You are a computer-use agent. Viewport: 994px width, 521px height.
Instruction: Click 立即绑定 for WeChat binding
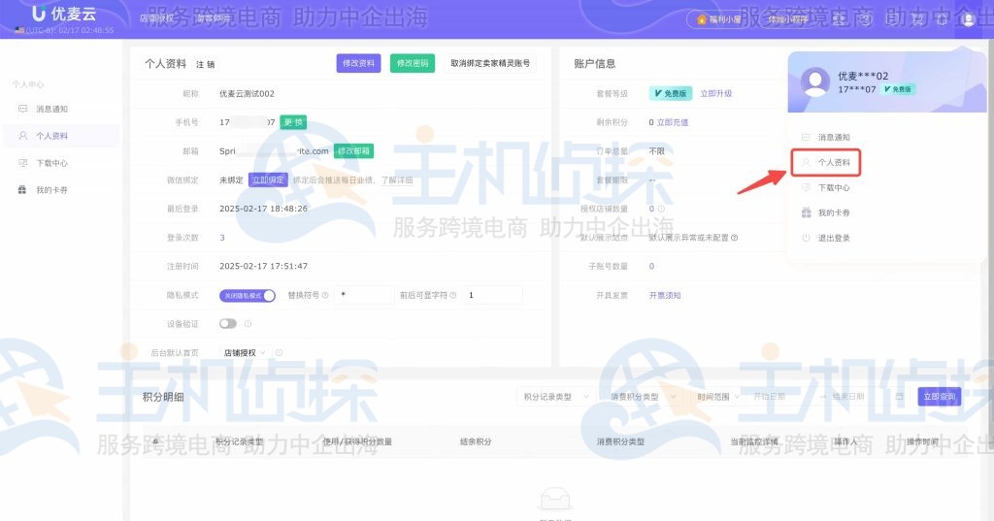(268, 180)
